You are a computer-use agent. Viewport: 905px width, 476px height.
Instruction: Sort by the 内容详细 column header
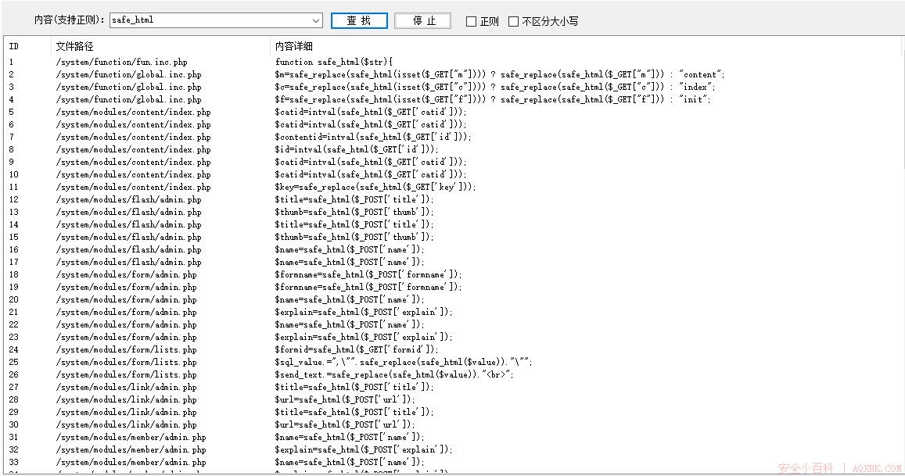click(293, 46)
